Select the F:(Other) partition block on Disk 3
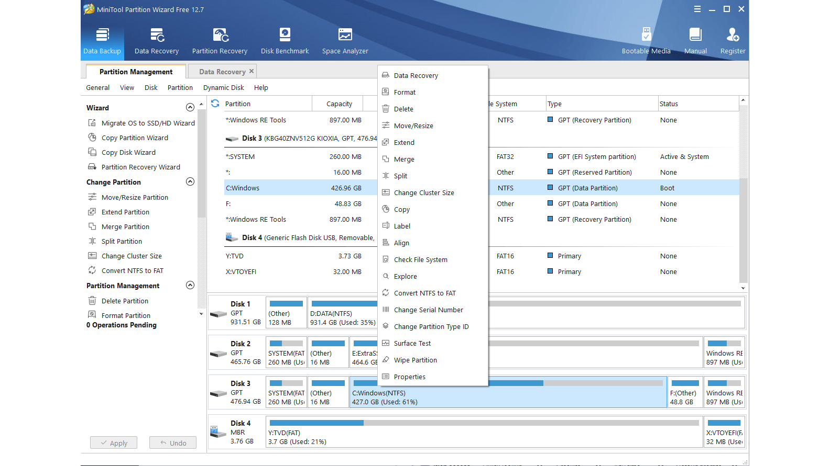Image resolution: width=830 pixels, height=466 pixels. (684, 392)
